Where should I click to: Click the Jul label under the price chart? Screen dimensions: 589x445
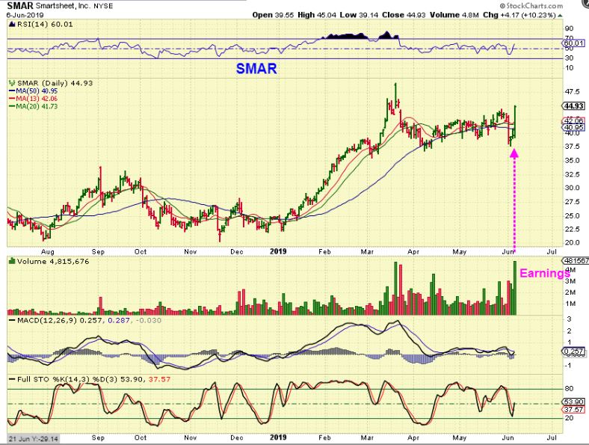552,251
